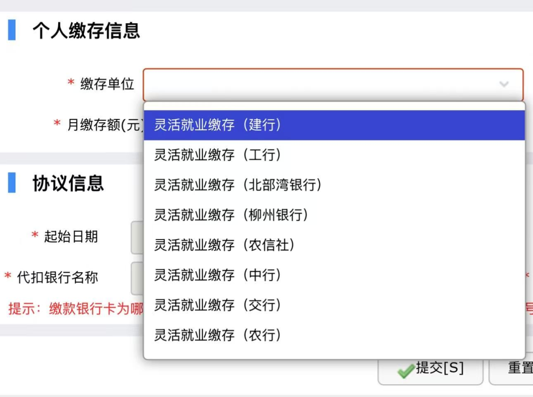
Task: Click the 起始日期 input field
Action: 138,236
